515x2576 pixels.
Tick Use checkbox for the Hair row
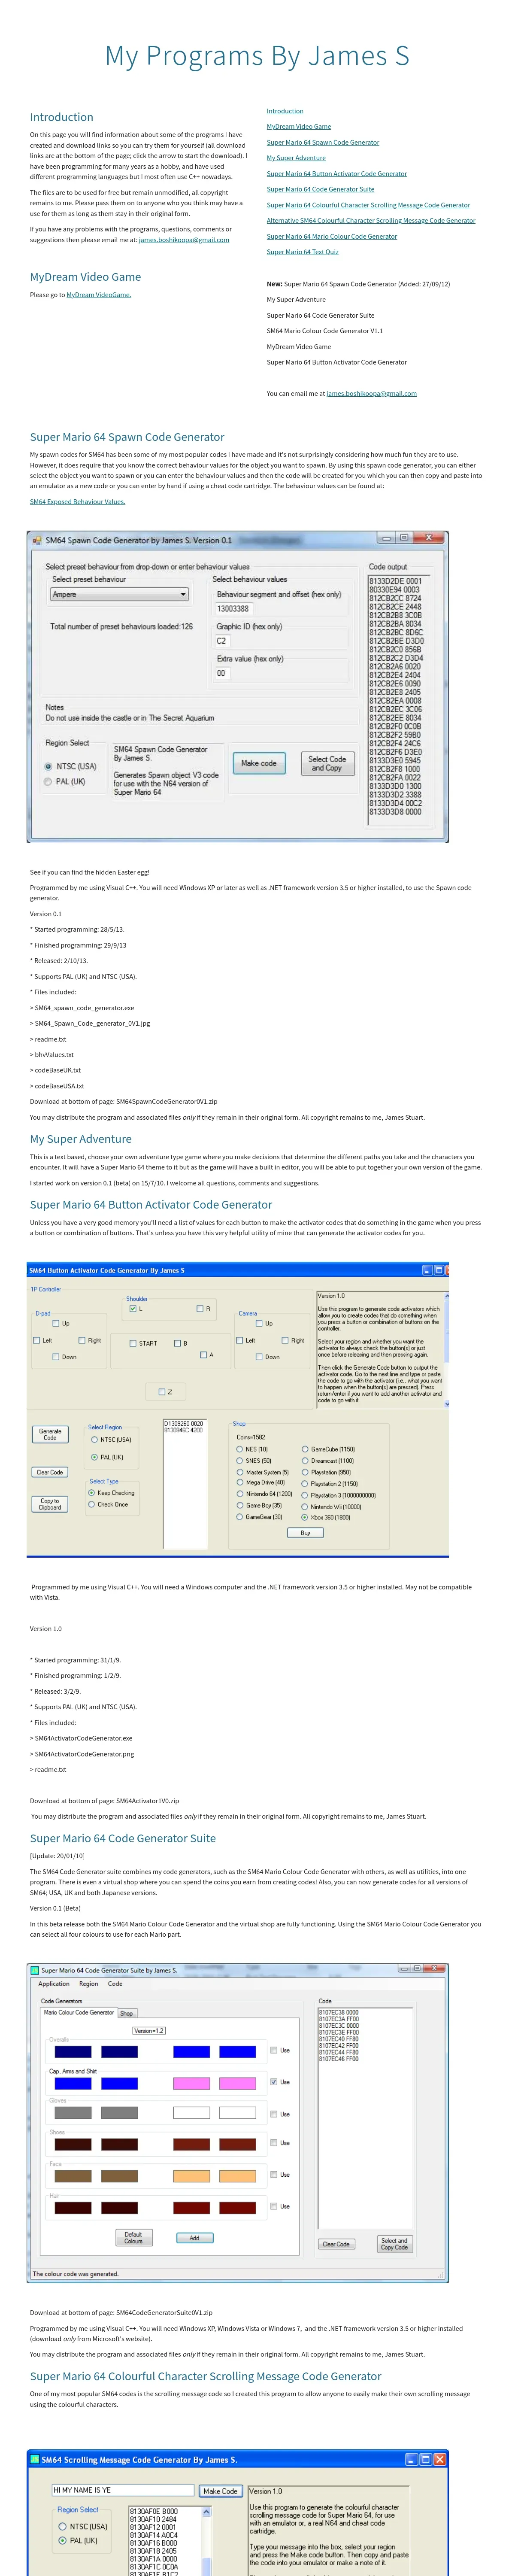(x=274, y=2206)
